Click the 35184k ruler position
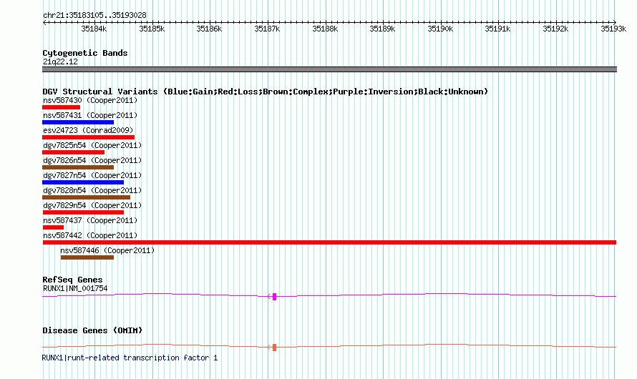This screenshot has height=379, width=637. click(94, 29)
